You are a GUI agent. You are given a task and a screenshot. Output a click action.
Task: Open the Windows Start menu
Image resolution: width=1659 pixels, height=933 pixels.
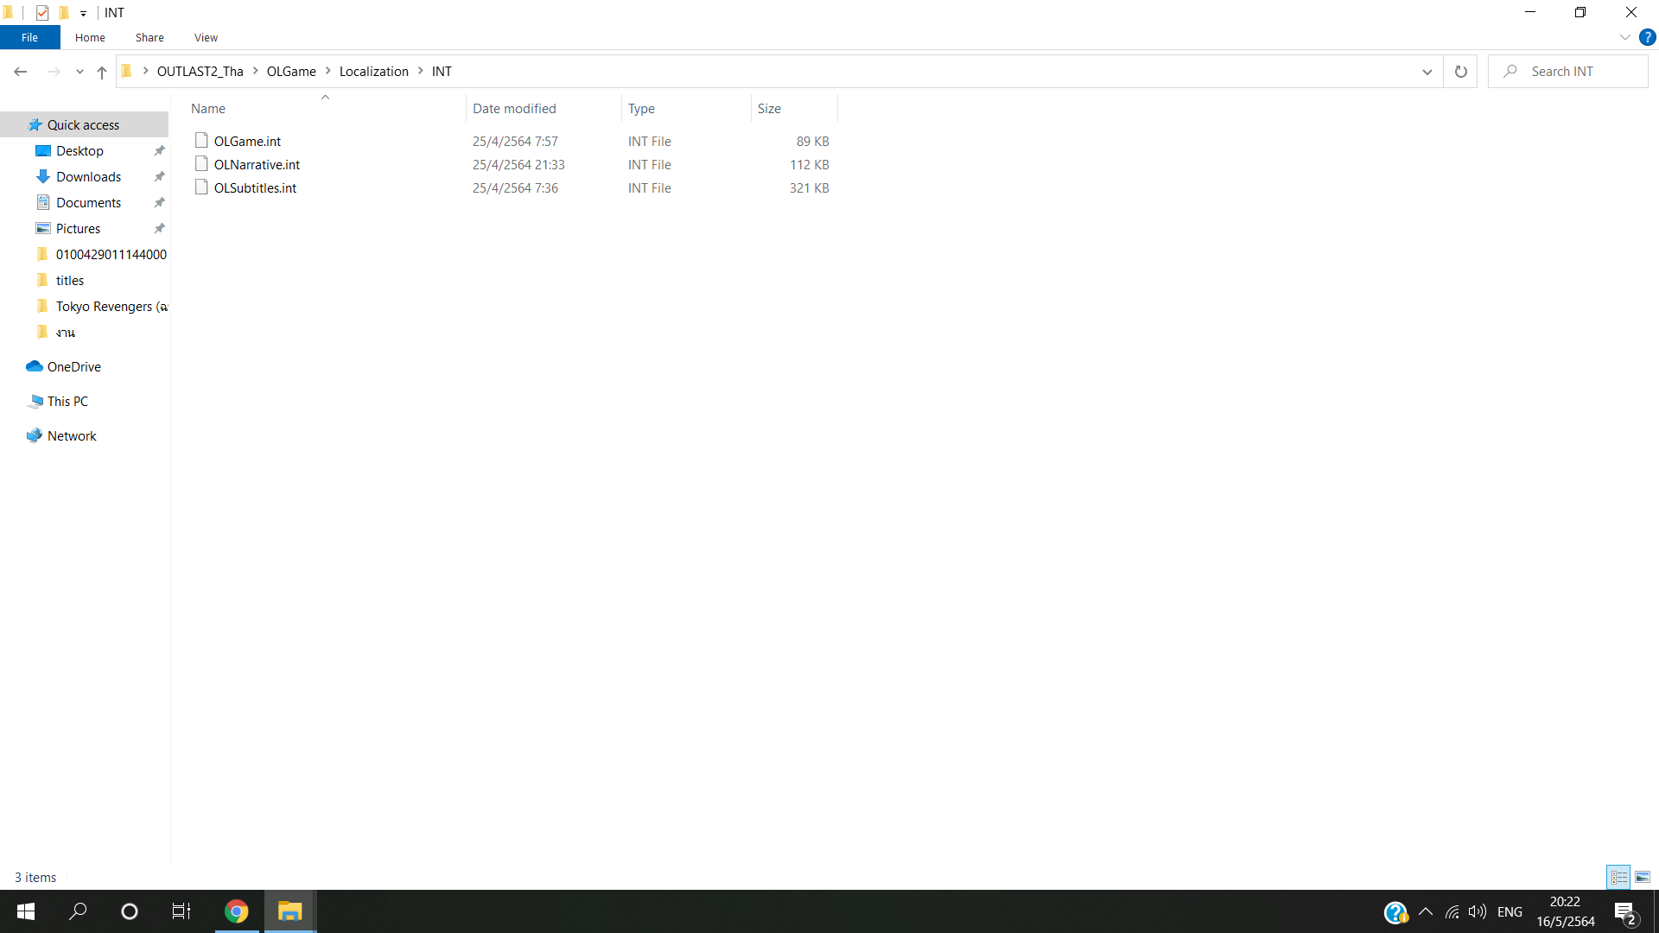pyautogui.click(x=26, y=911)
